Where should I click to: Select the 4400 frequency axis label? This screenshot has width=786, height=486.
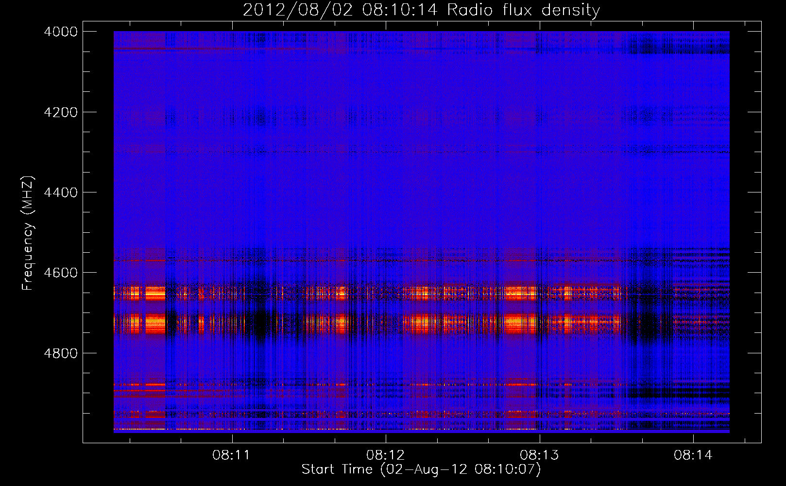(61, 192)
